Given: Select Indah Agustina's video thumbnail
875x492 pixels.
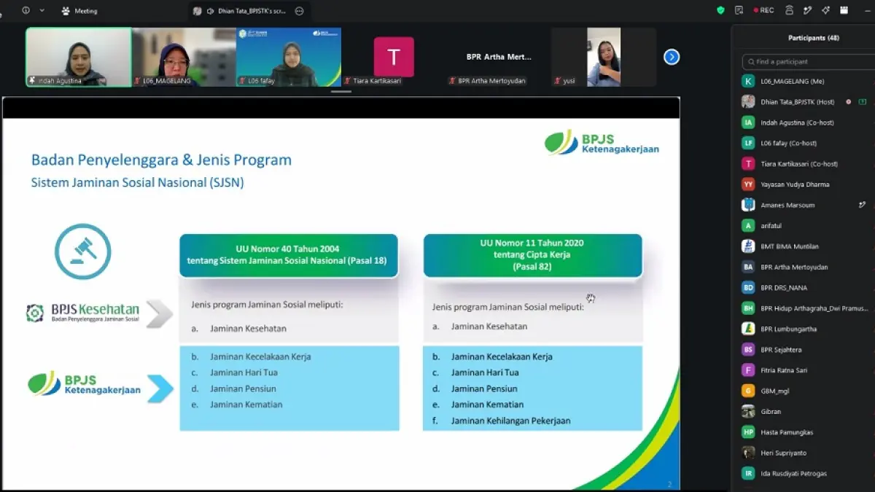Looking at the screenshot, I should [79, 57].
